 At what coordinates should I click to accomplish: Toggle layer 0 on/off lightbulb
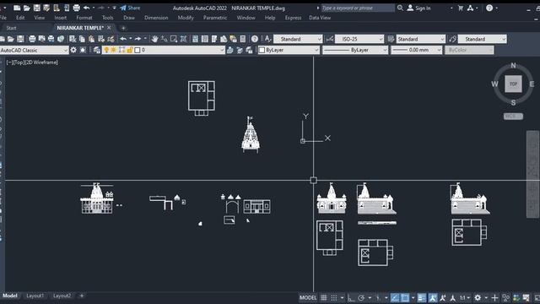coord(106,50)
